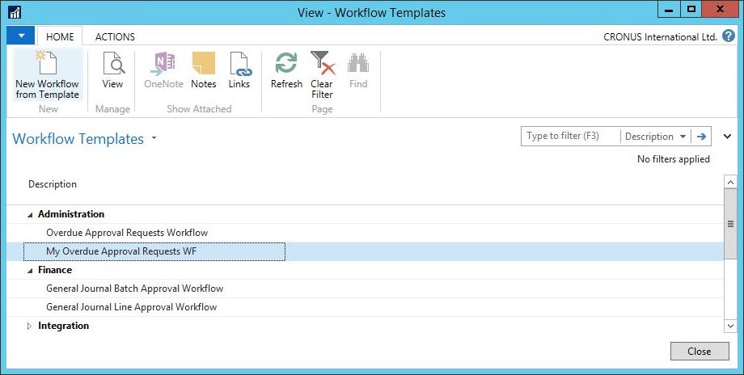Click in the Type to filter box

(x=571, y=136)
